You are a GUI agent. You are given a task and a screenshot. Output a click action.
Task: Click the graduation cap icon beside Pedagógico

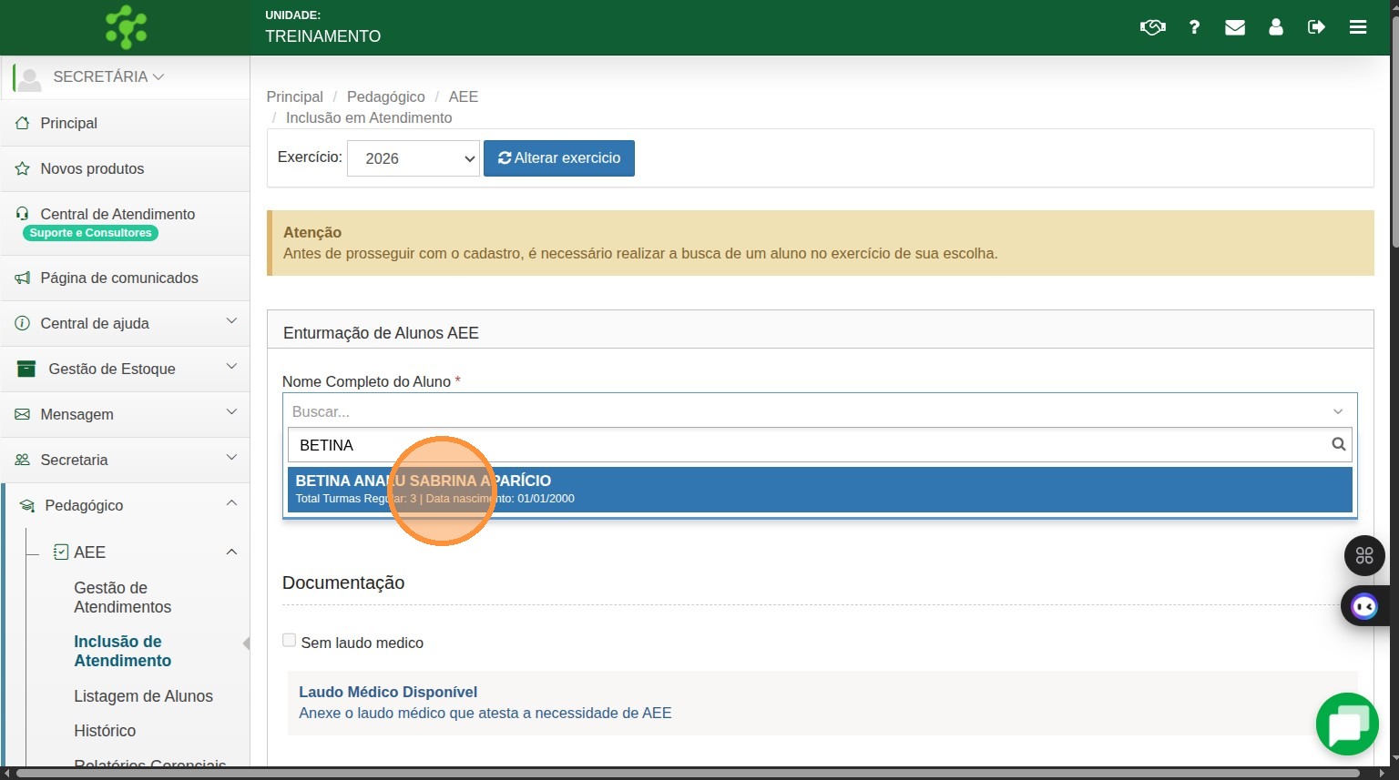pos(27,505)
